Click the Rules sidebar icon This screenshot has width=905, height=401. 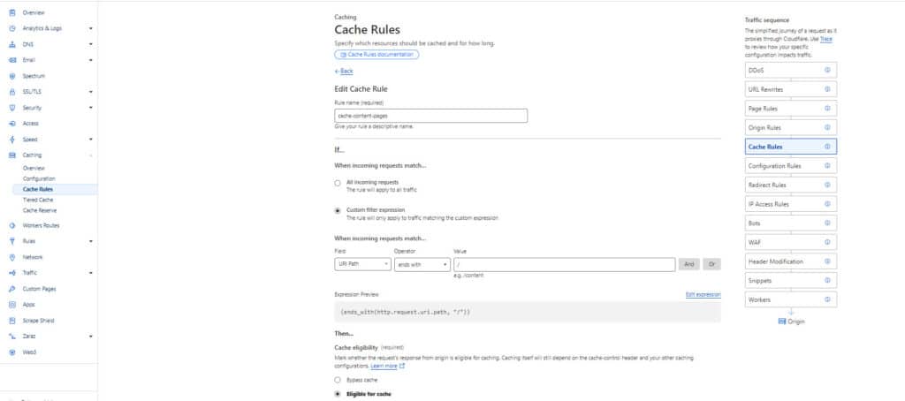[x=12, y=241]
